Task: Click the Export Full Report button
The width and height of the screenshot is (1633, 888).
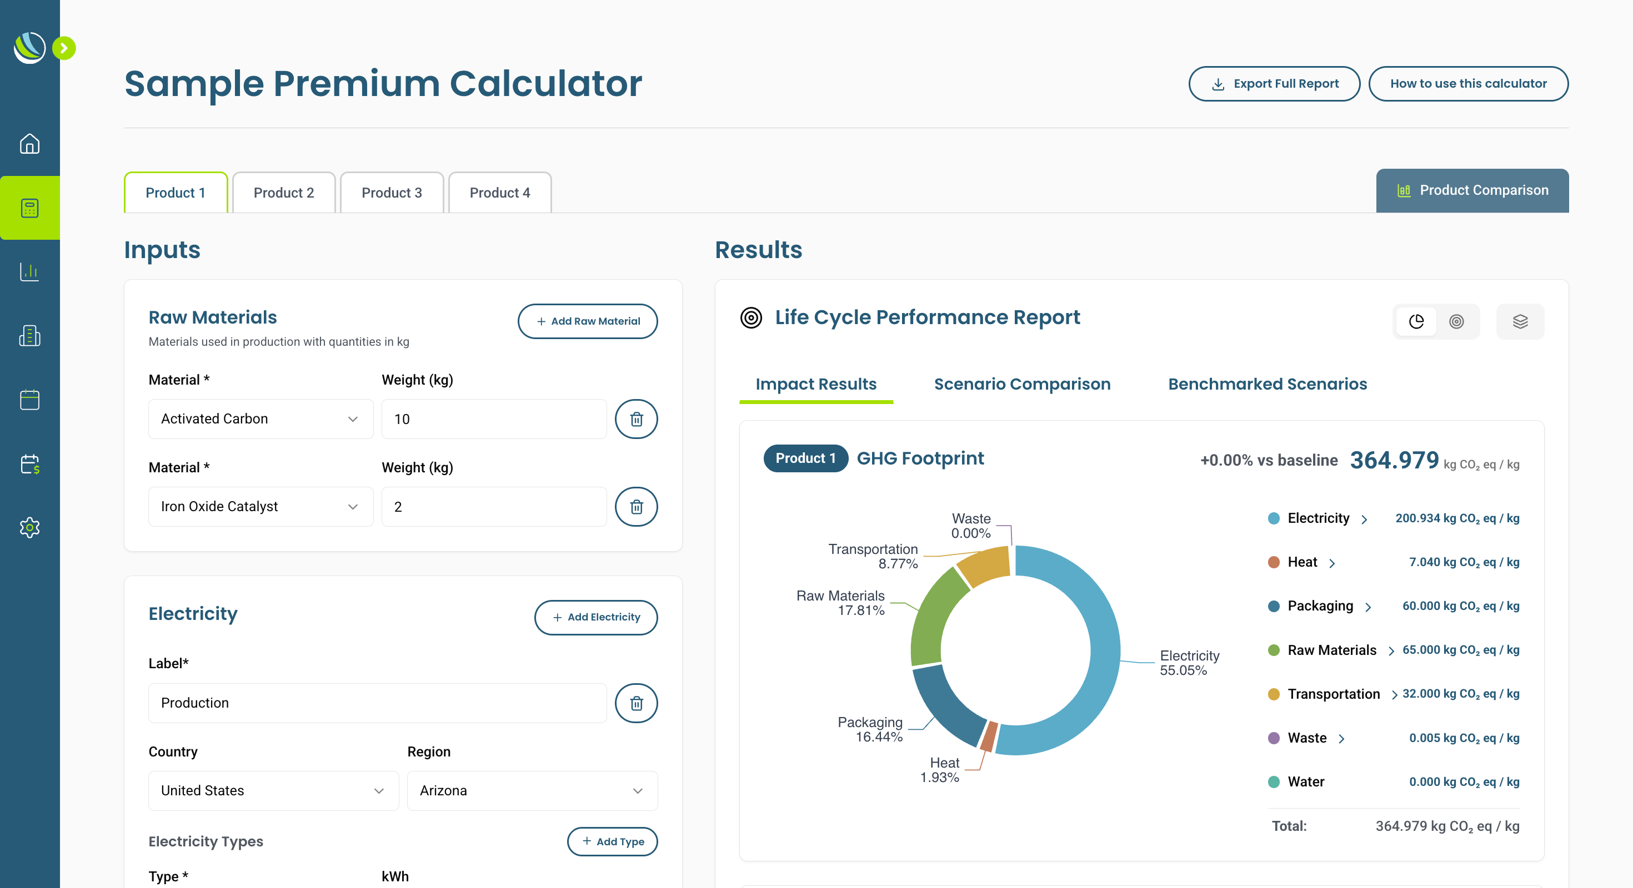Action: [x=1274, y=84]
